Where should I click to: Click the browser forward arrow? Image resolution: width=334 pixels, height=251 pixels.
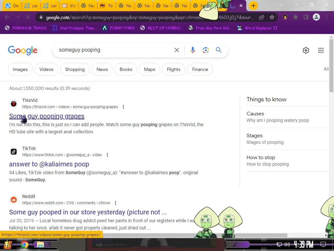(x=18, y=17)
